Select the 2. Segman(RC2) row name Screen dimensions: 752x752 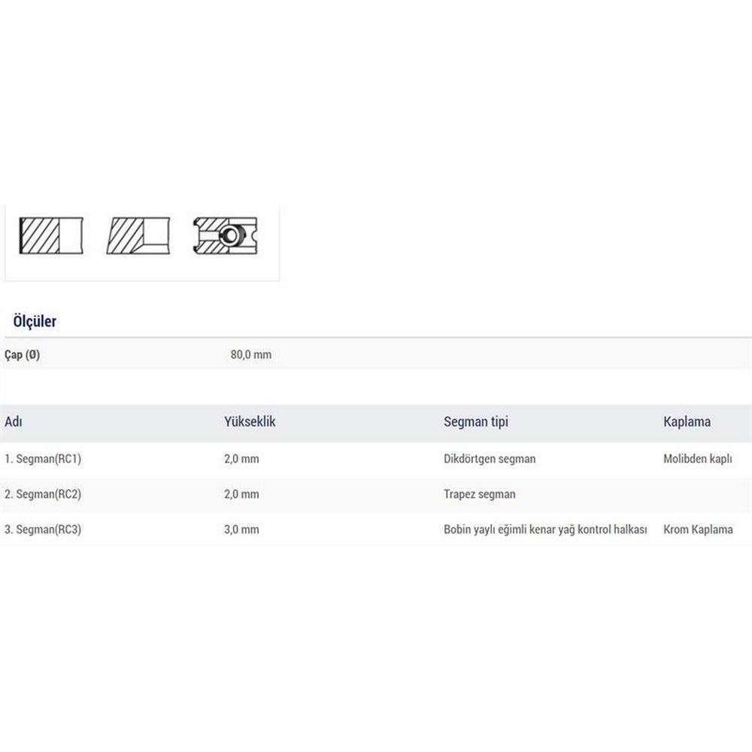pos(43,494)
